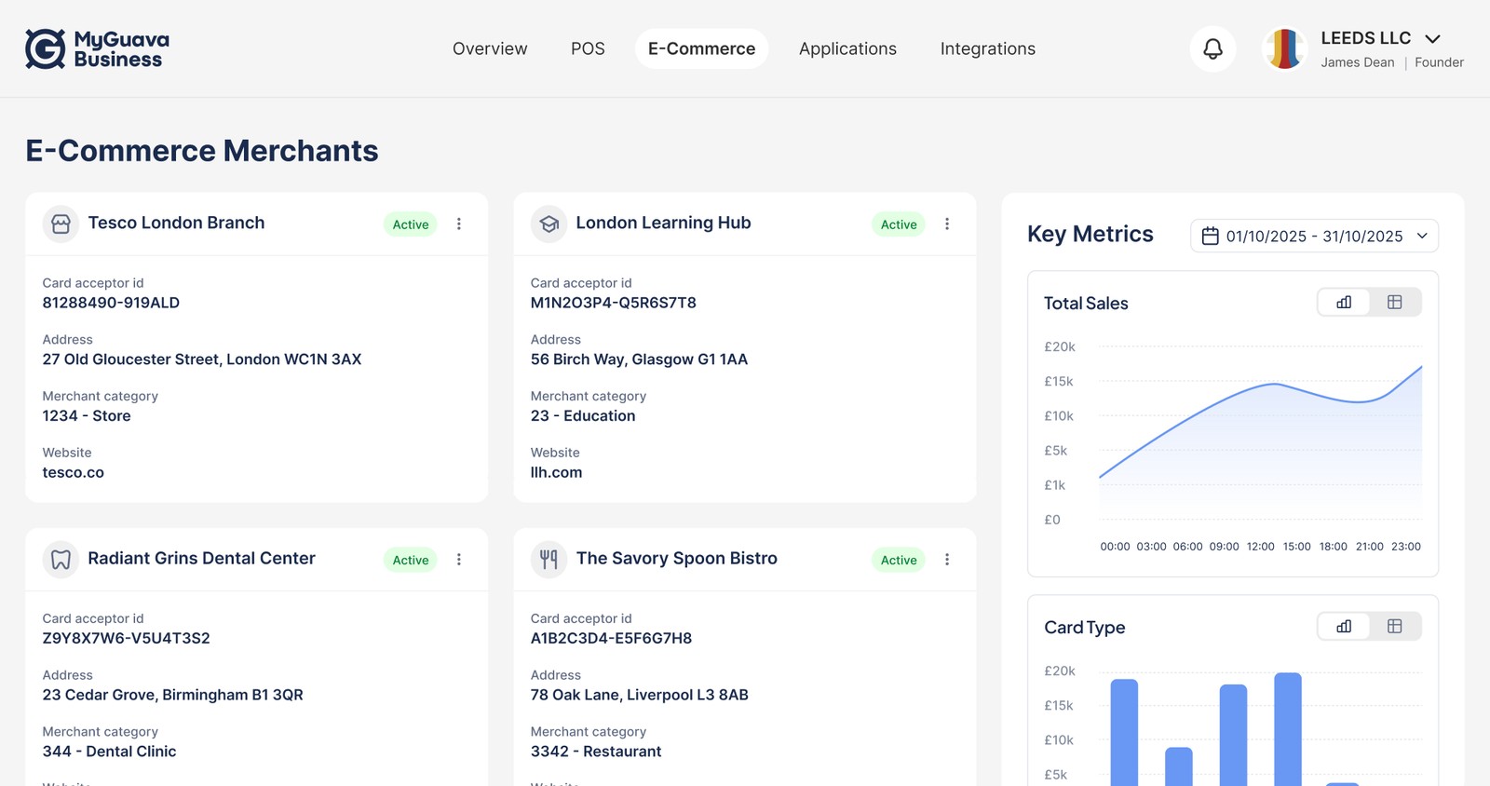This screenshot has width=1490, height=786.
Task: Click merchant category 1234 - Store
Action: pos(87,416)
